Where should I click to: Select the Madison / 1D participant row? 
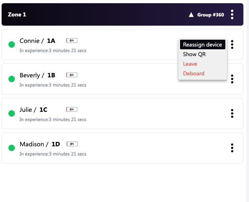click(x=120, y=148)
